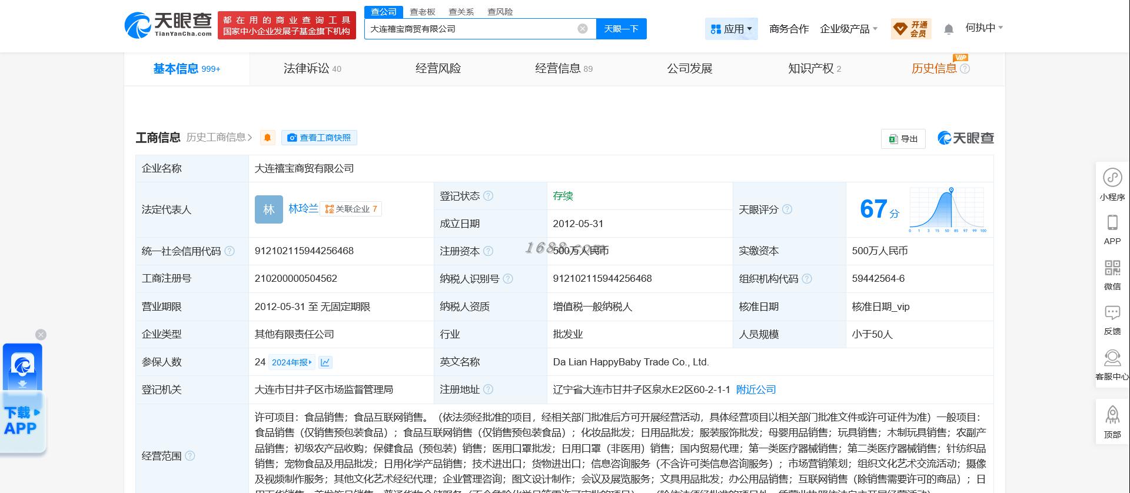Open the insured-count trend chart icon

325,362
